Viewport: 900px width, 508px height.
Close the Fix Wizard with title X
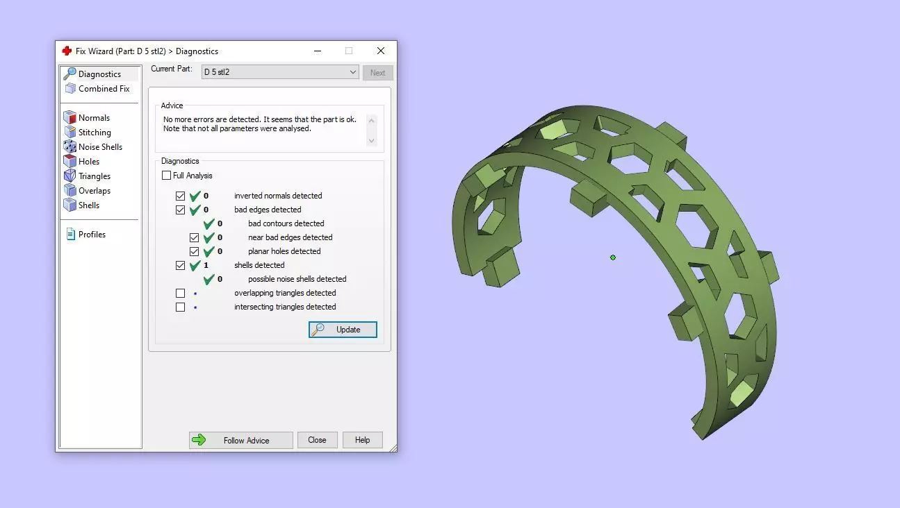(381, 51)
